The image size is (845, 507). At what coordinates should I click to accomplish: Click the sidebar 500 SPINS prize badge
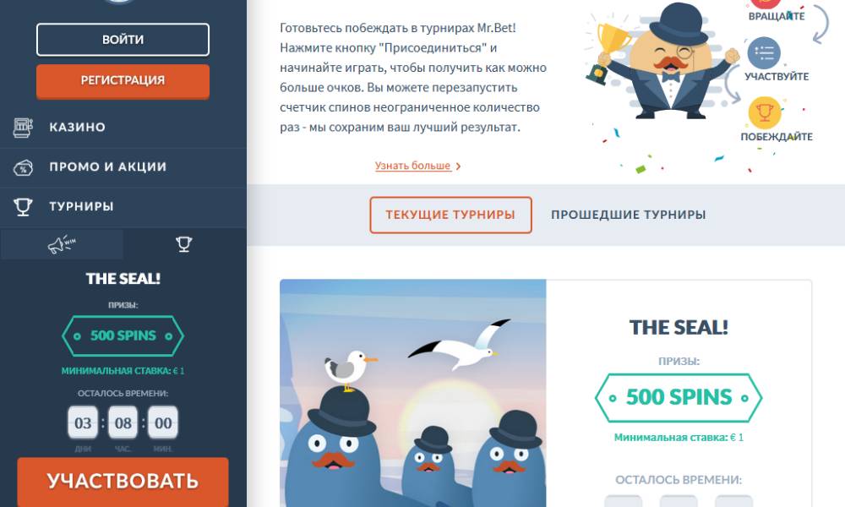(123, 335)
